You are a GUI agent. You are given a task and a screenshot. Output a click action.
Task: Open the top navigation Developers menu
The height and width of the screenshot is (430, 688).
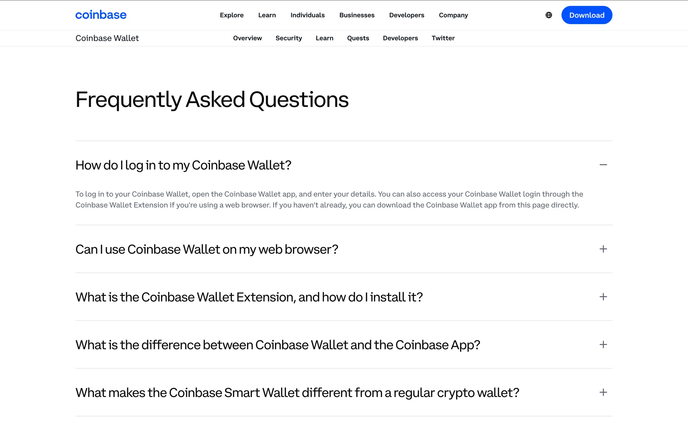click(407, 15)
